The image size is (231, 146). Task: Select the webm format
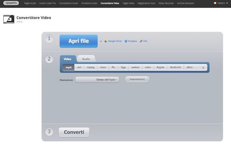tap(136, 68)
